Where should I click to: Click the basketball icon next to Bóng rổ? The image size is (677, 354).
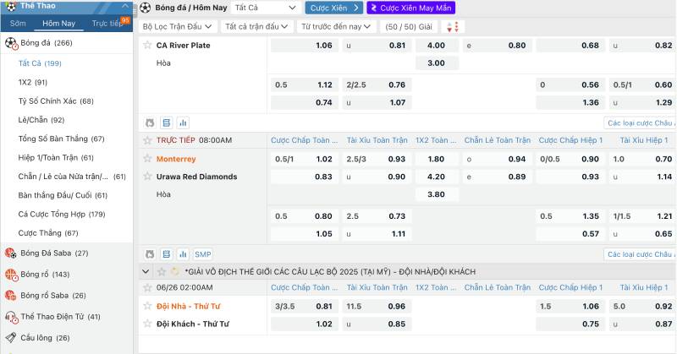tap(11, 275)
